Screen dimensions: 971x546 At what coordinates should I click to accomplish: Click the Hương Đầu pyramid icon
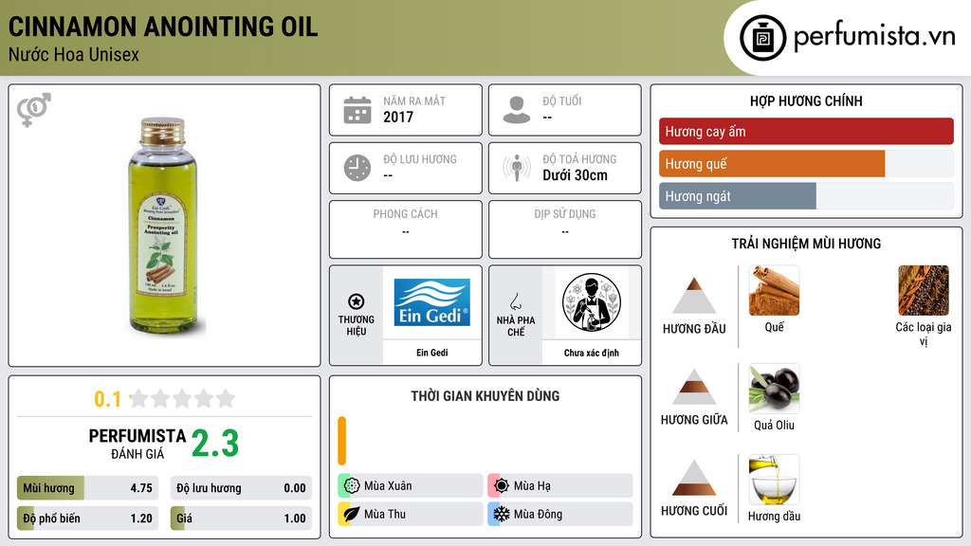point(694,296)
